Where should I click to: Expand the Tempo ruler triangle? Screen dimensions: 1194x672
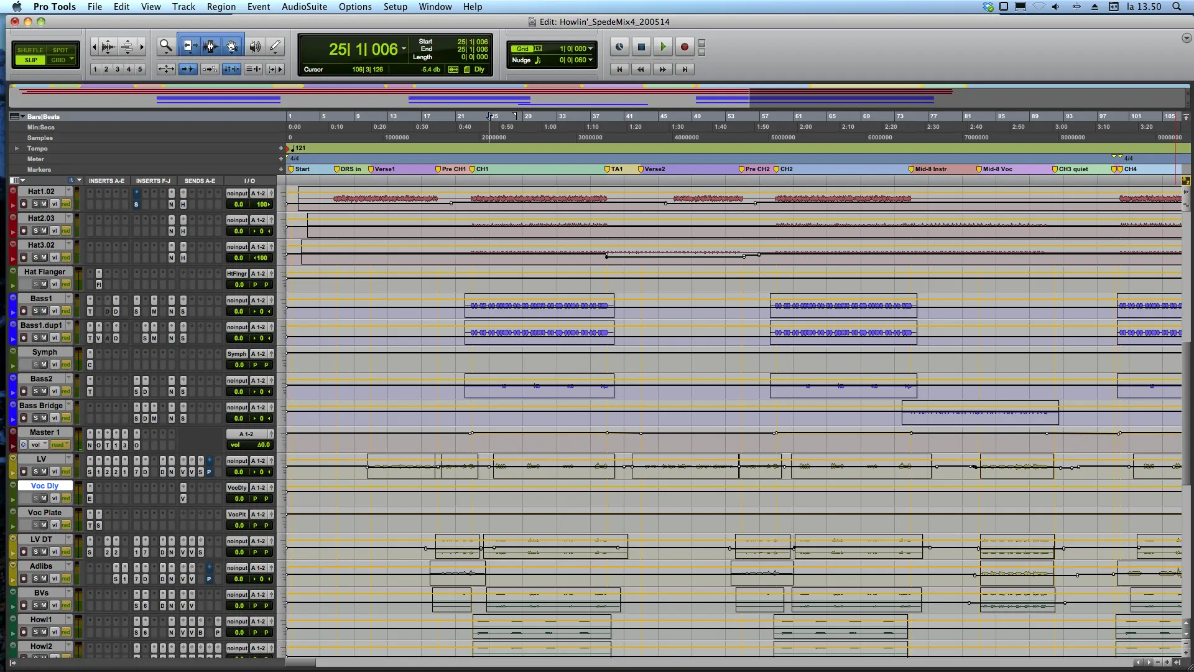[17, 148]
